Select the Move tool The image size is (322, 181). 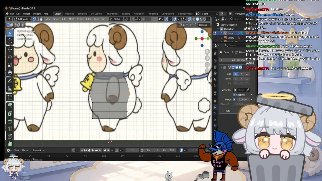(x=10, y=49)
